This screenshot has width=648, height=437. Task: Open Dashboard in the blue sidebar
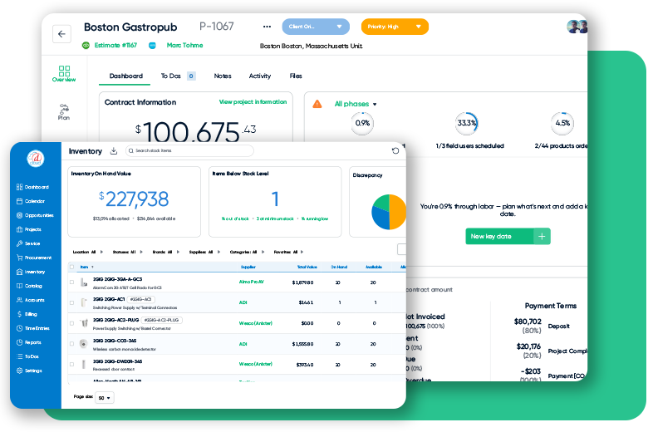click(32, 187)
